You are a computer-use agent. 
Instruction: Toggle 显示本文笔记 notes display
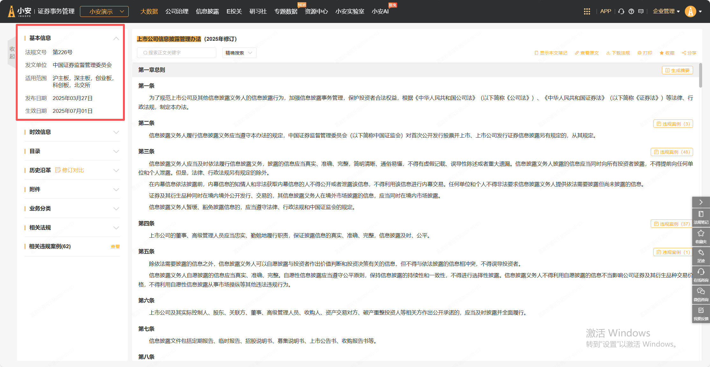pyautogui.click(x=551, y=53)
